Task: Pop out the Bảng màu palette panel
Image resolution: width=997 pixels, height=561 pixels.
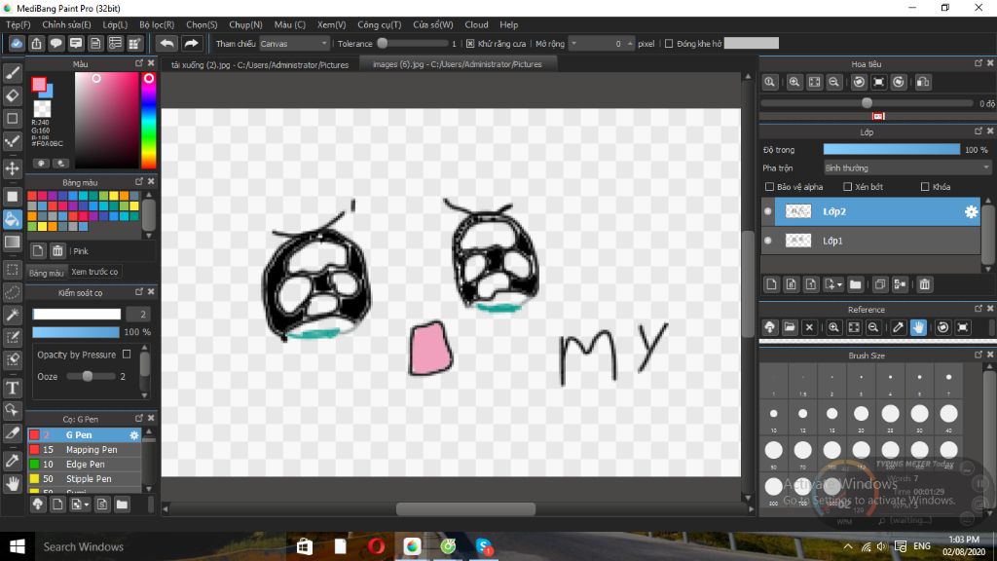Action: tap(139, 182)
